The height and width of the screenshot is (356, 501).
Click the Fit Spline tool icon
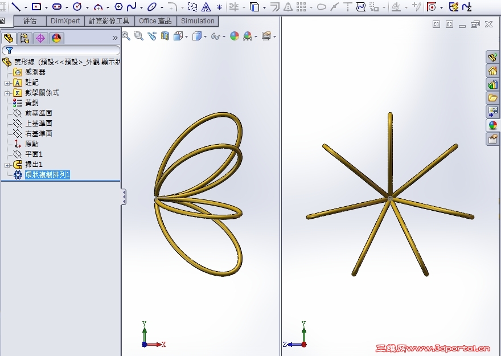361,6
